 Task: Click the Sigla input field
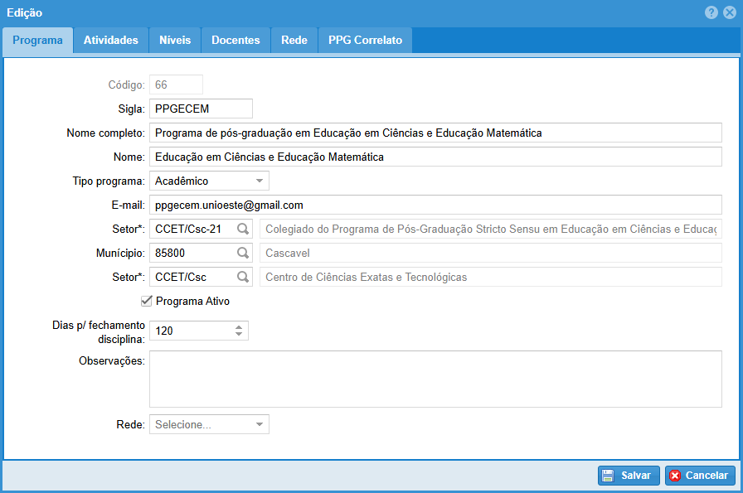coord(201,109)
